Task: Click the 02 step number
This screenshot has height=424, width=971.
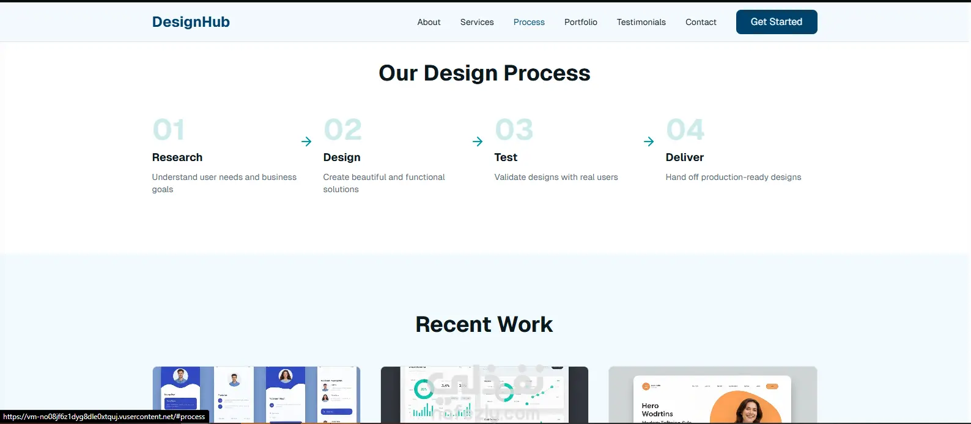Action: [x=343, y=130]
